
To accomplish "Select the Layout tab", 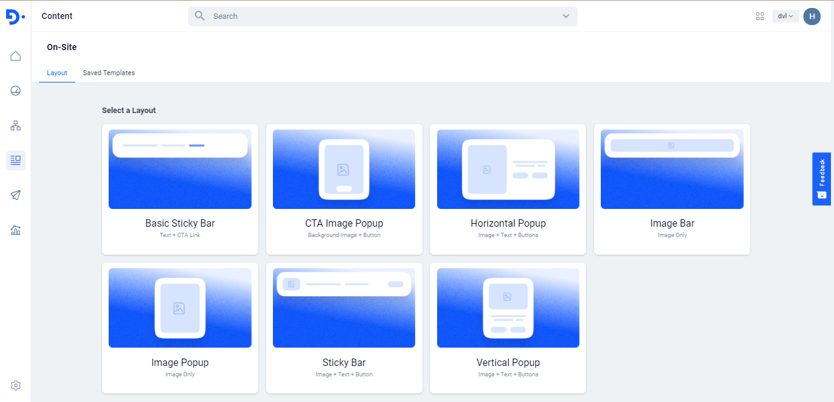I will (x=57, y=73).
